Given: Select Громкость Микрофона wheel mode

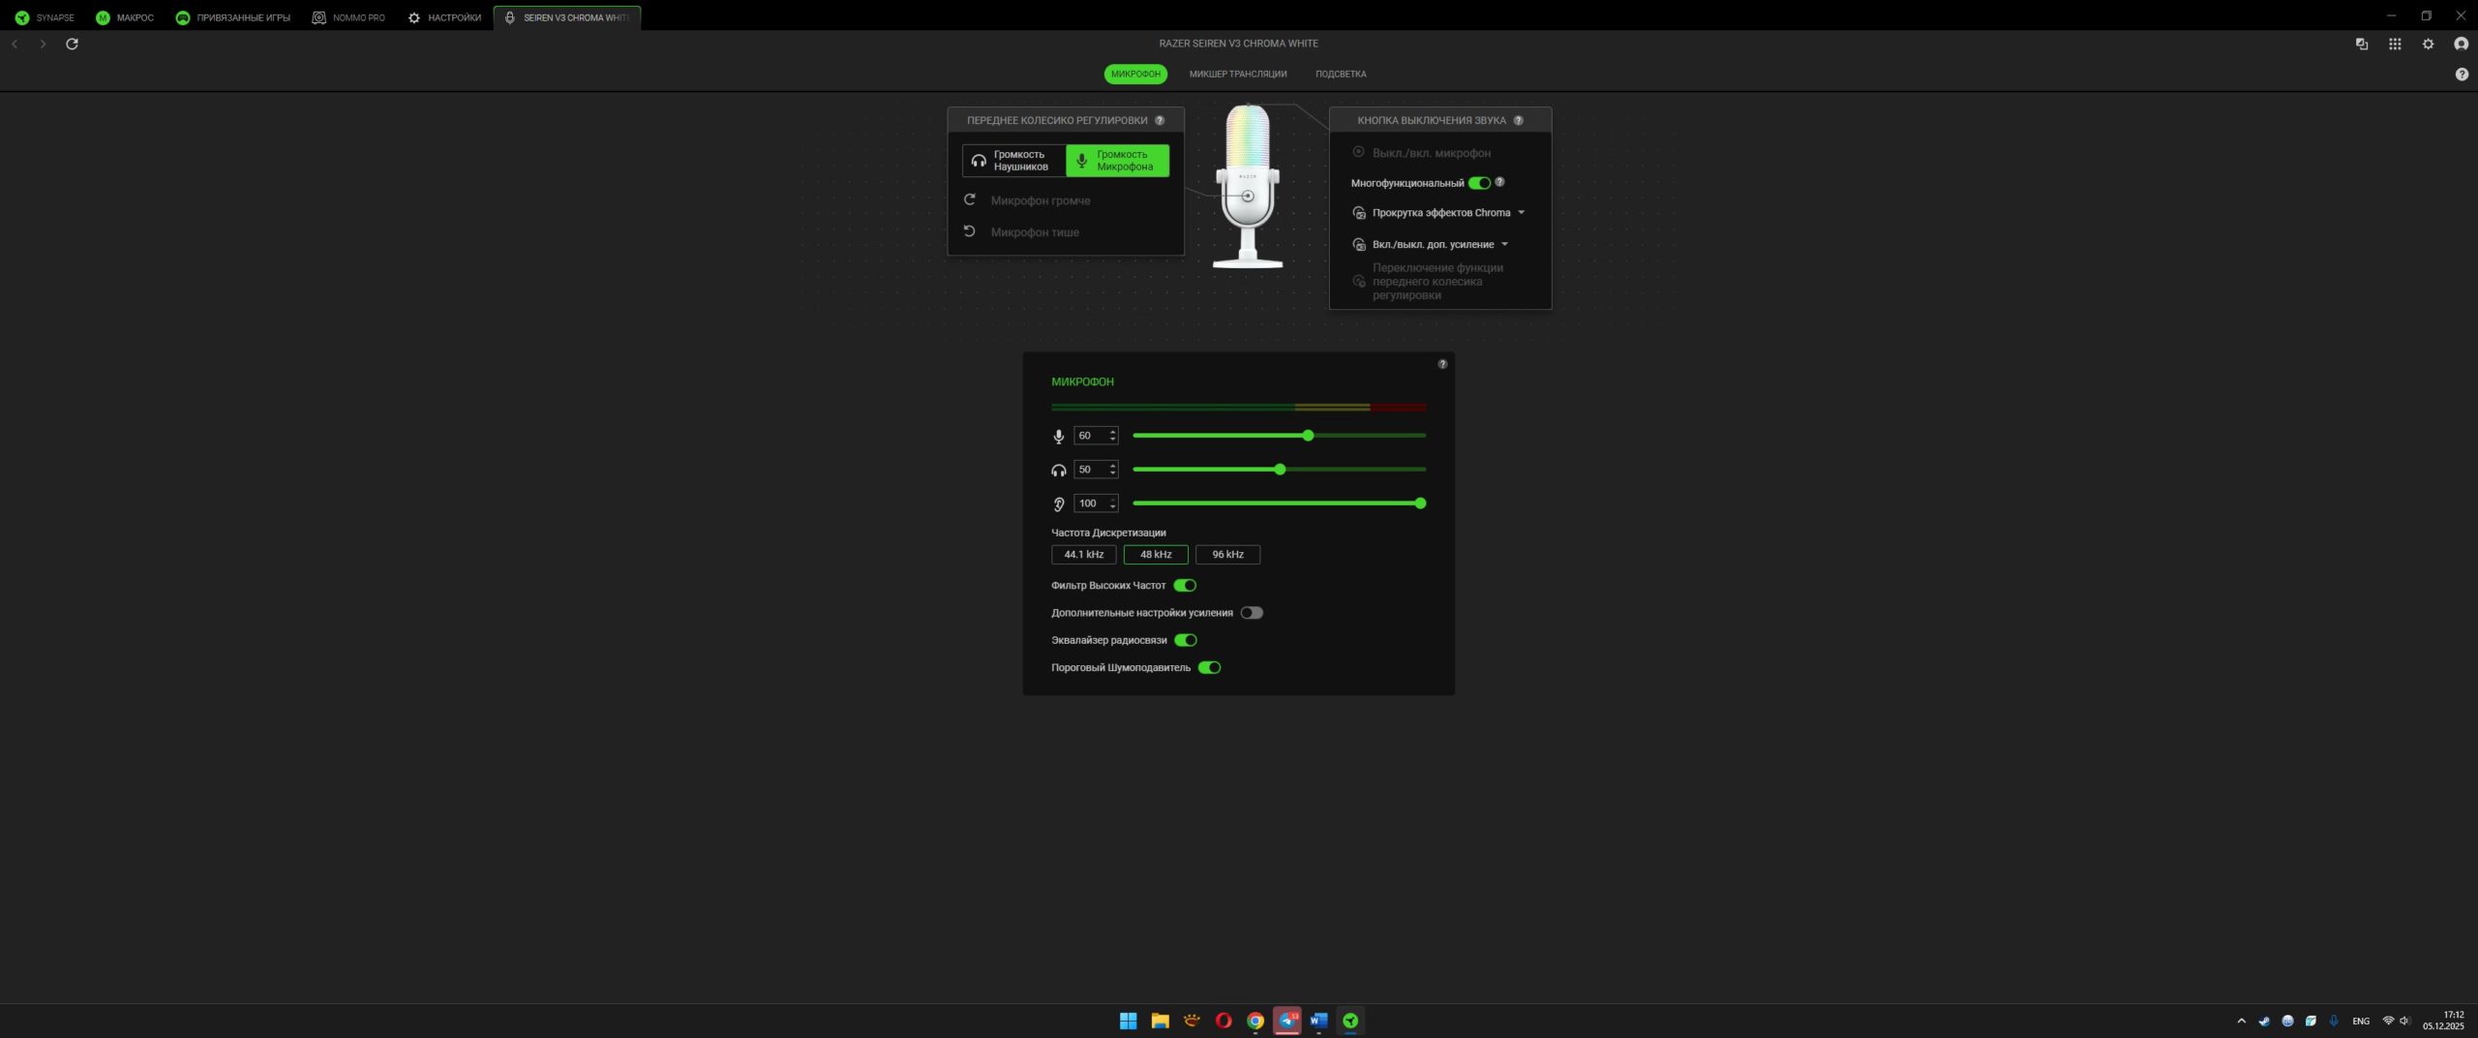Looking at the screenshot, I should [1118, 161].
